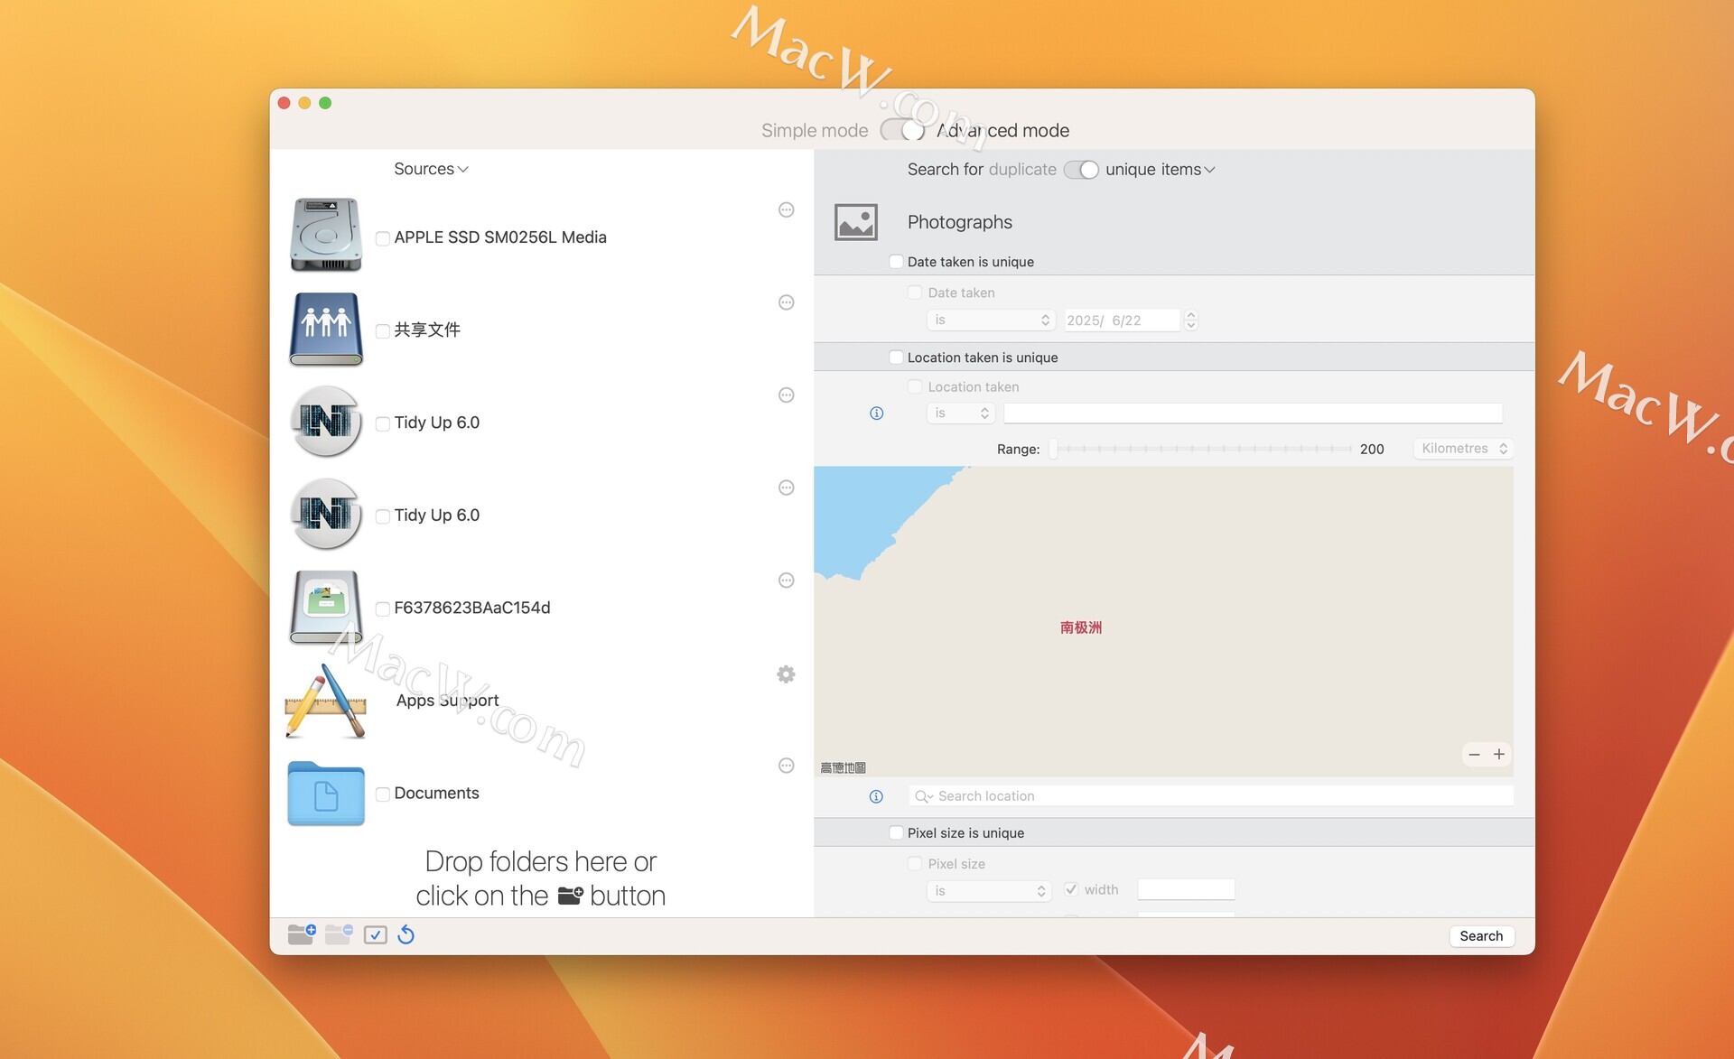
Task: Click the Photographs picture icon
Action: (855, 222)
